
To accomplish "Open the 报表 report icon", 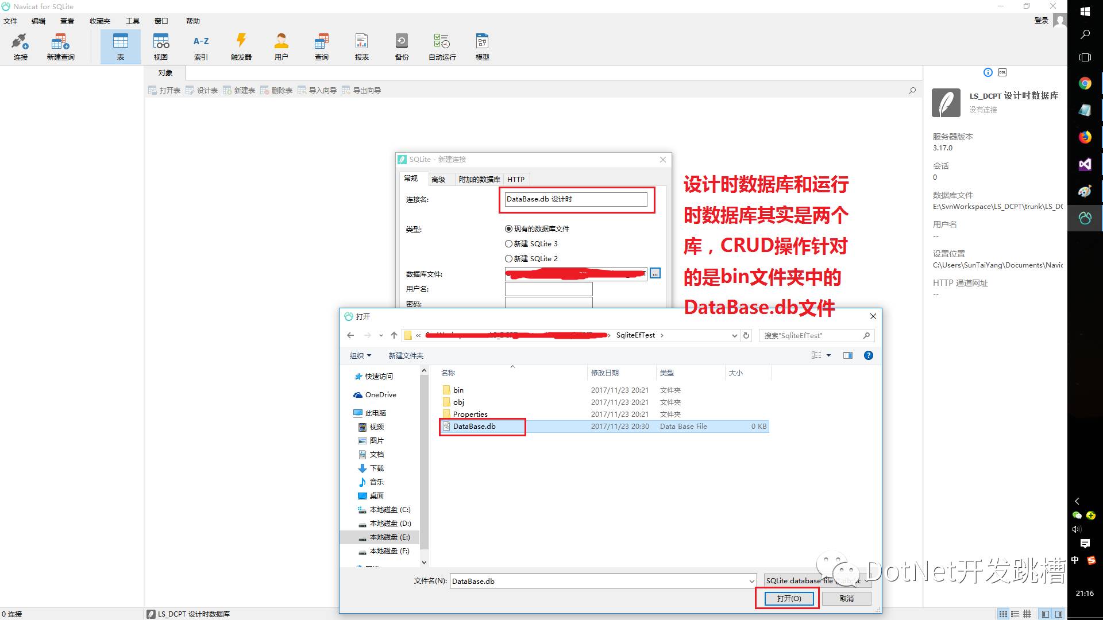I will click(x=362, y=46).
